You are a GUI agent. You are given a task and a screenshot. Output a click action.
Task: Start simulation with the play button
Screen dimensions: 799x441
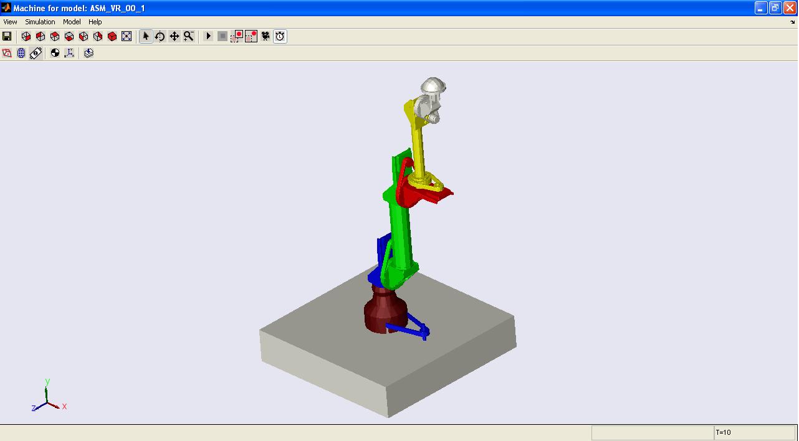(x=208, y=36)
